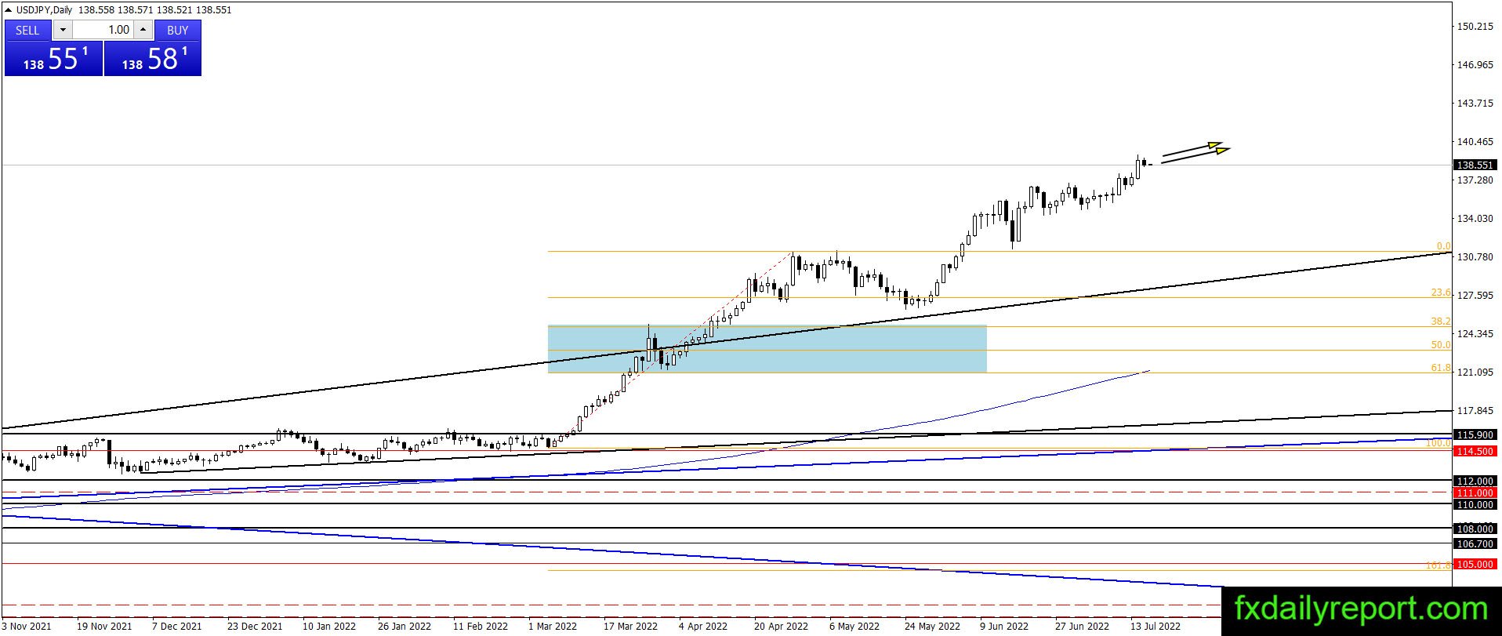
Task: Select the upper yellow arrow on chart
Action: pos(1192,148)
